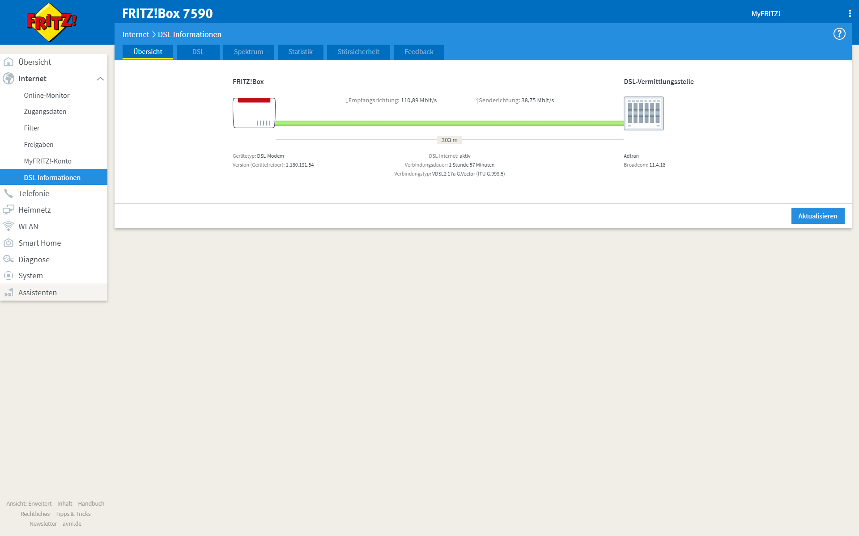The width and height of the screenshot is (859, 536).
Task: Switch to the Spektrum tab
Action: tap(248, 52)
